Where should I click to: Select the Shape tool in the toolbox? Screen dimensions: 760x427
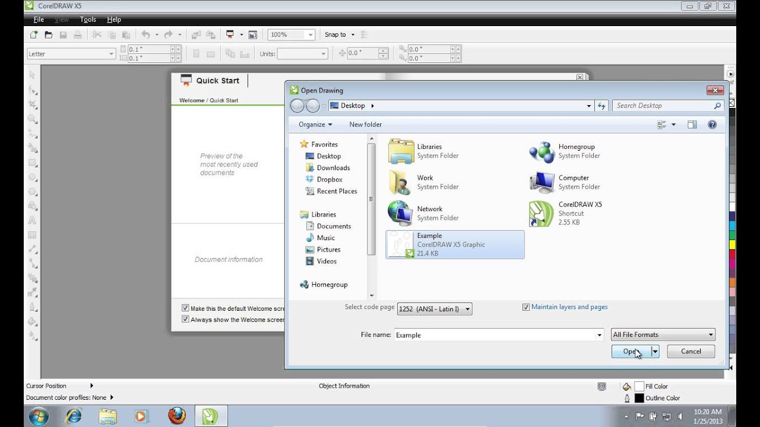[33, 90]
